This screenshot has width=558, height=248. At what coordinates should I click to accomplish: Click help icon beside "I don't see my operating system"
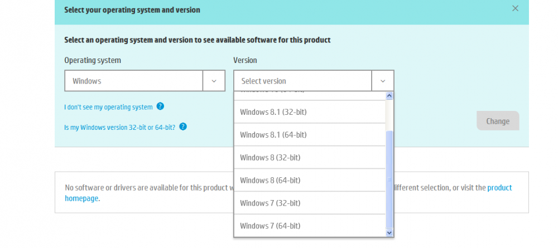pyautogui.click(x=160, y=106)
